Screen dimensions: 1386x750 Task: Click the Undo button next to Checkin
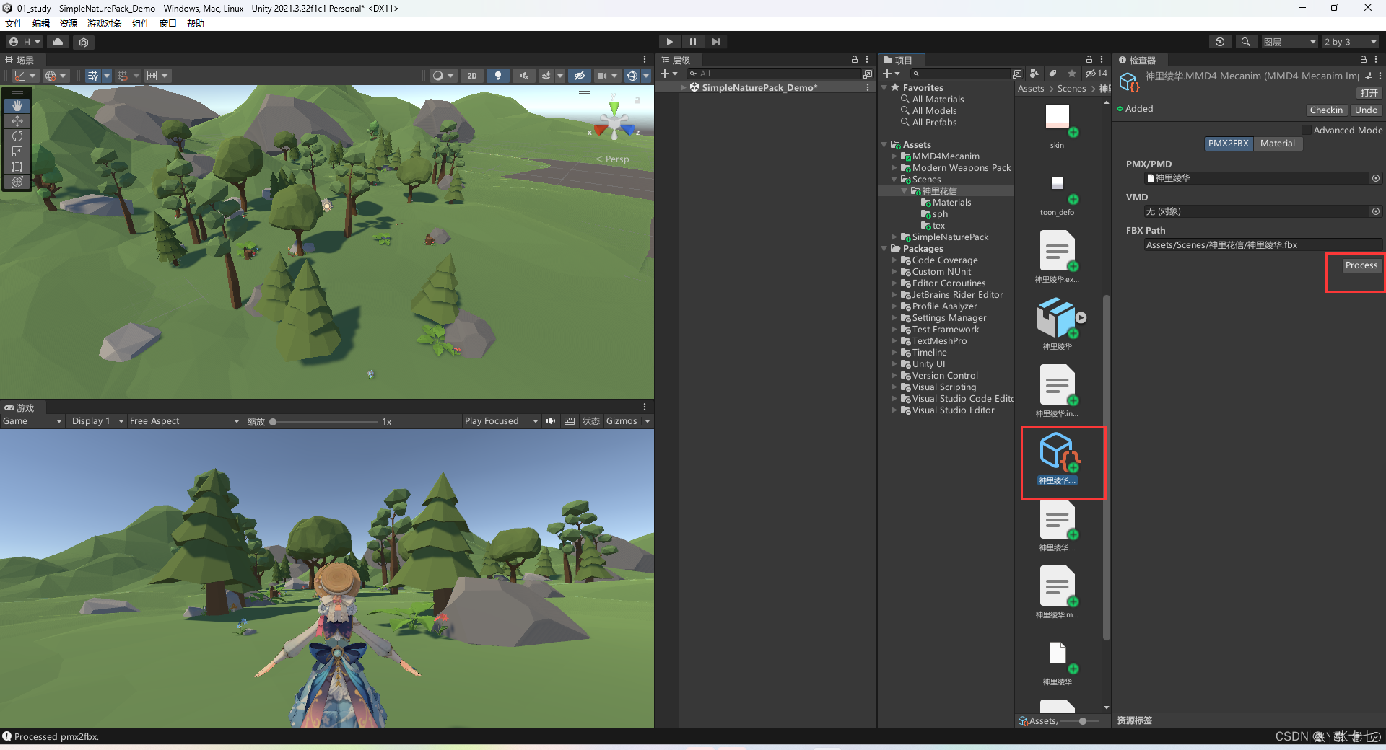click(x=1365, y=110)
